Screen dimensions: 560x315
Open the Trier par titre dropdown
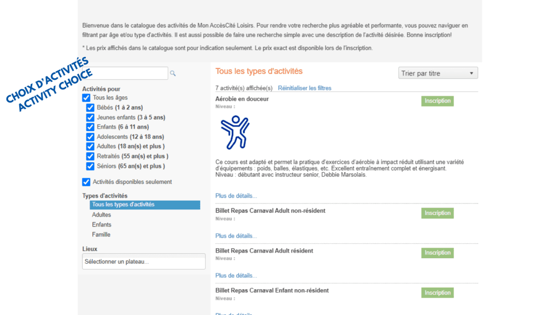[437, 73]
